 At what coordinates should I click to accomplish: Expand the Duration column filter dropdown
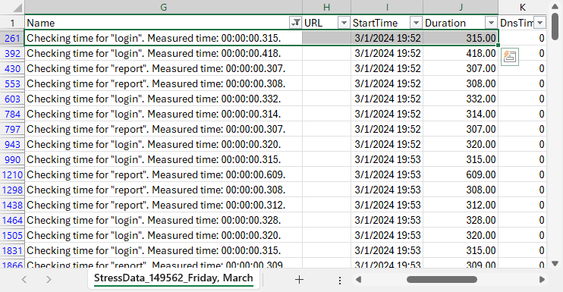pyautogui.click(x=491, y=23)
